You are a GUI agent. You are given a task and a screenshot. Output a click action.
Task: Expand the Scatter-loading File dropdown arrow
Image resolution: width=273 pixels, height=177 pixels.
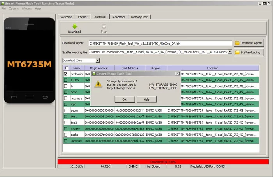[230, 52]
